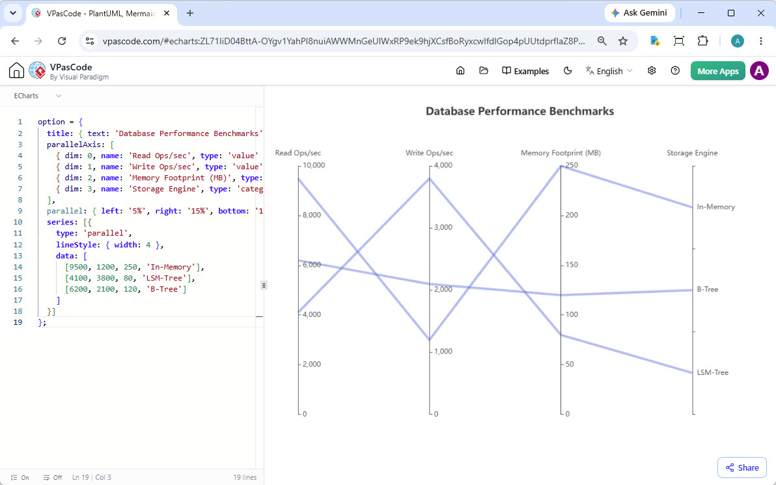Click the lineStyle width code line
This screenshot has height=485, width=776.
click(x=109, y=245)
